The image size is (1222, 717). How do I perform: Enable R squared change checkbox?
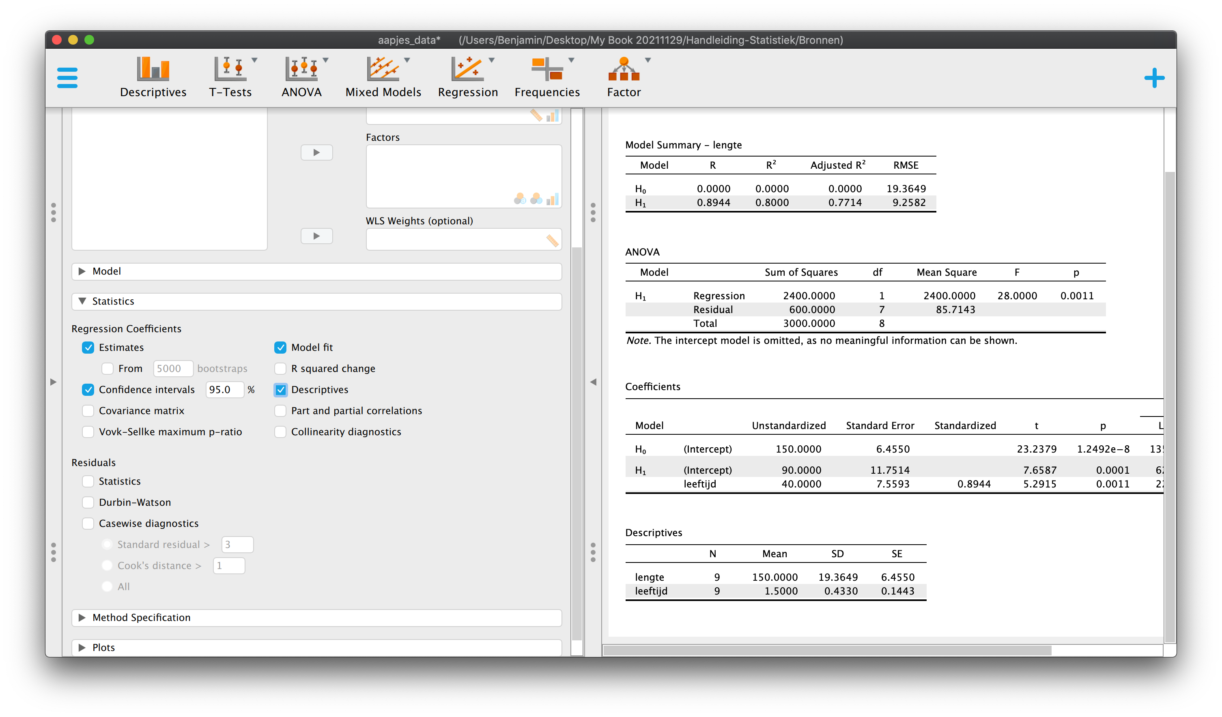280,369
